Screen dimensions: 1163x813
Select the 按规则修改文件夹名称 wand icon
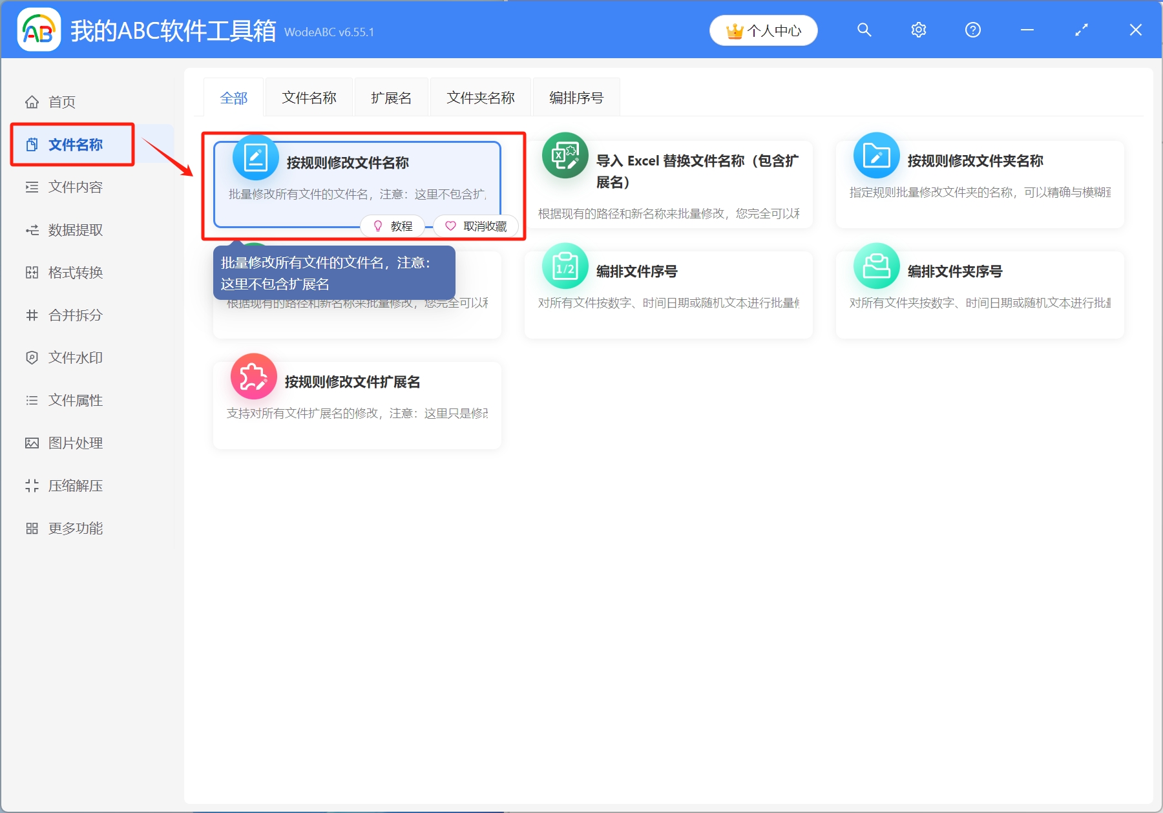click(x=876, y=156)
